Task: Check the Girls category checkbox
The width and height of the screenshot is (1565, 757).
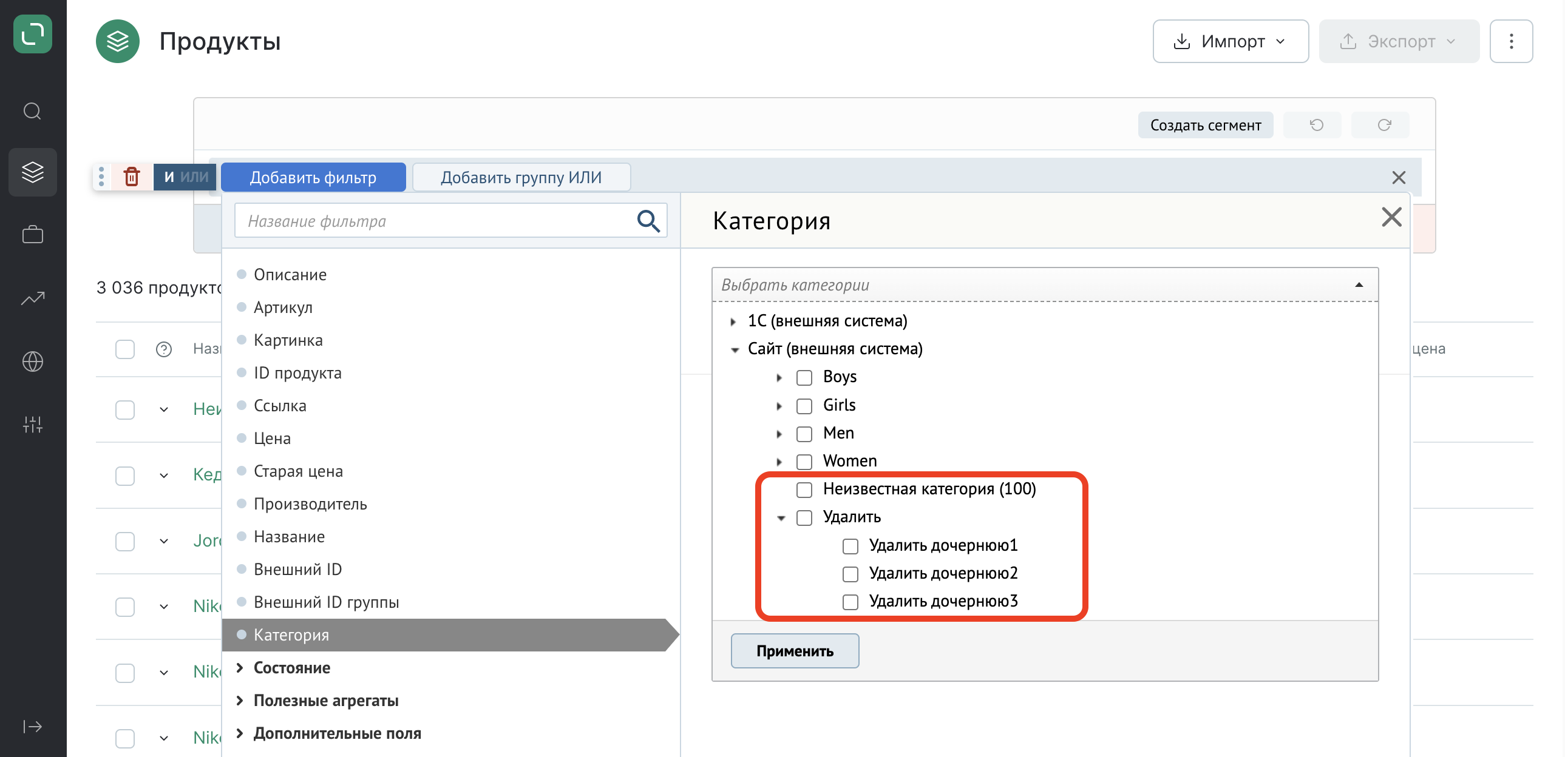Action: pos(804,406)
